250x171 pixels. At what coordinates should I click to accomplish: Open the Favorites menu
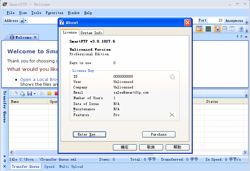tap(55, 13)
